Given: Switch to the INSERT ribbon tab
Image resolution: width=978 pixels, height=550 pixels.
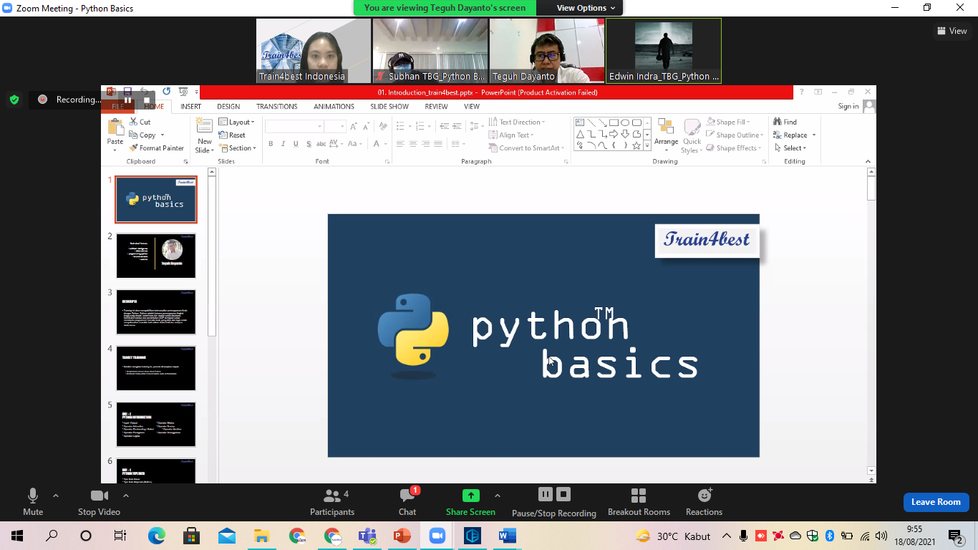Looking at the screenshot, I should [x=190, y=107].
